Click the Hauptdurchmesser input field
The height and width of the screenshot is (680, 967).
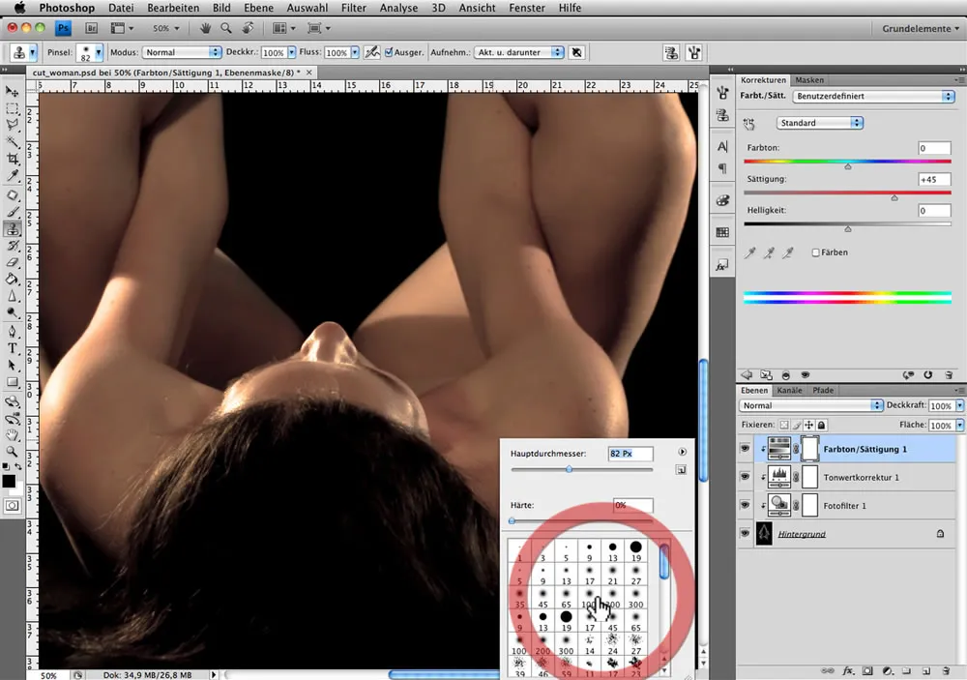[x=630, y=453]
